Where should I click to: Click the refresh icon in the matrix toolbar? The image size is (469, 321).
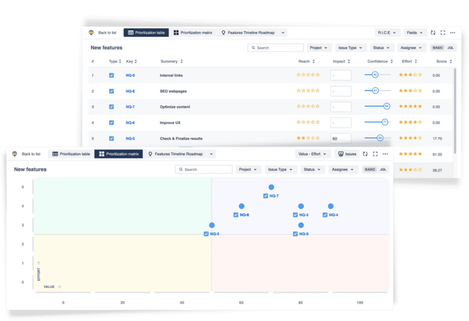point(365,154)
